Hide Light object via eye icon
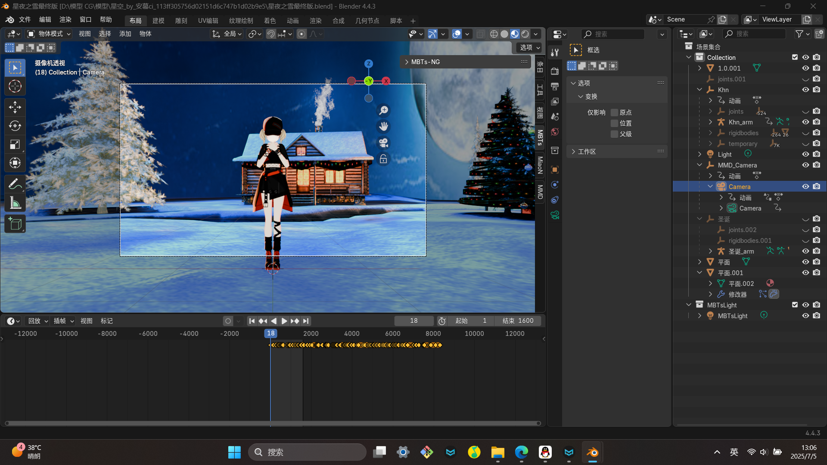Screen dimensions: 827x465 pos(805,154)
